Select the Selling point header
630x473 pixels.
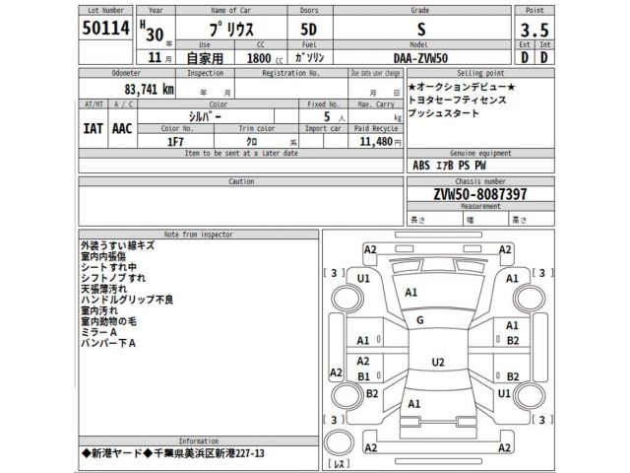tap(480, 73)
